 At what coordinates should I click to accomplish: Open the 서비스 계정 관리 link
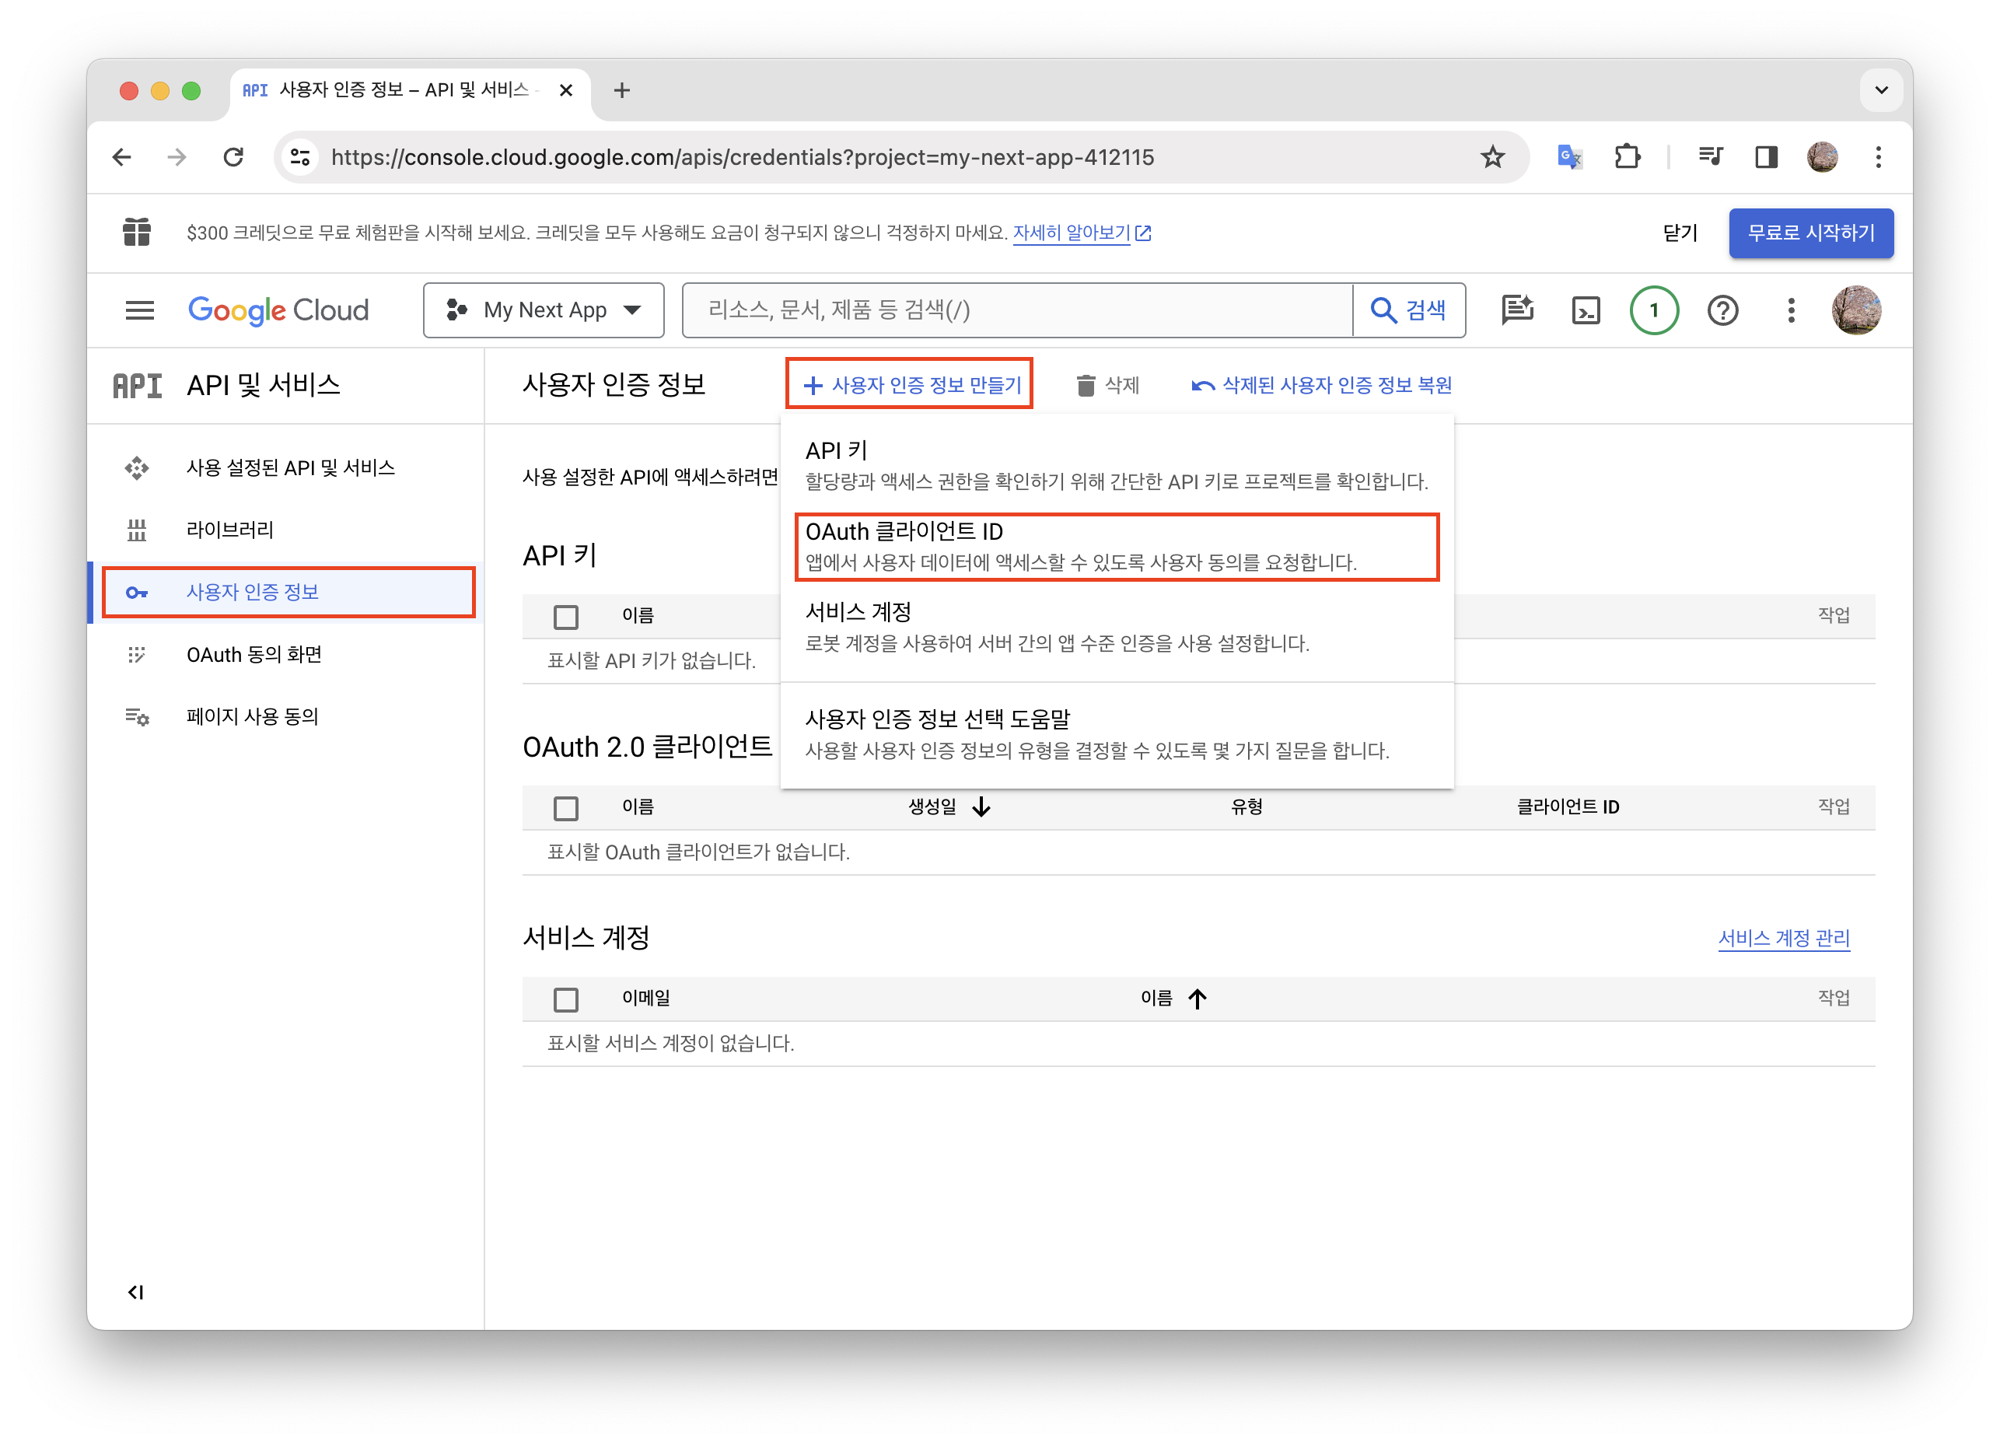tap(1783, 938)
